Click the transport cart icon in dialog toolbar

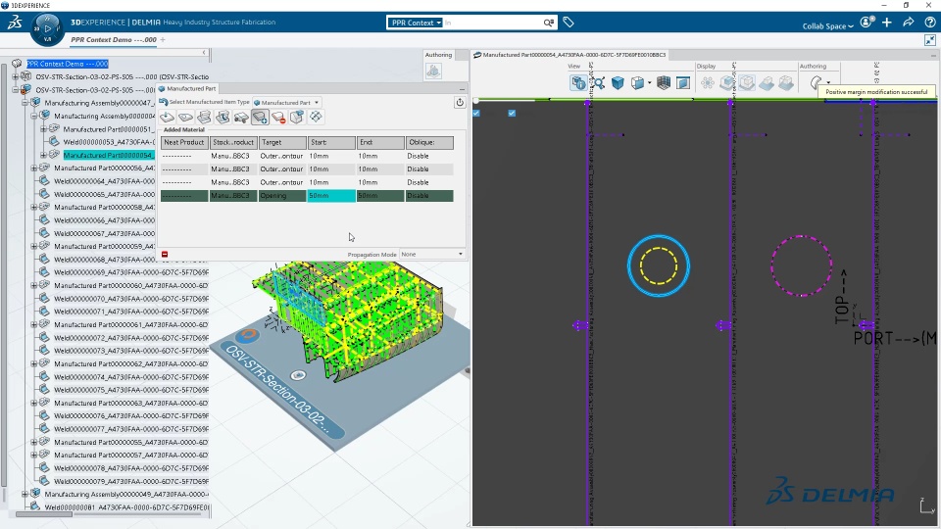click(x=241, y=117)
